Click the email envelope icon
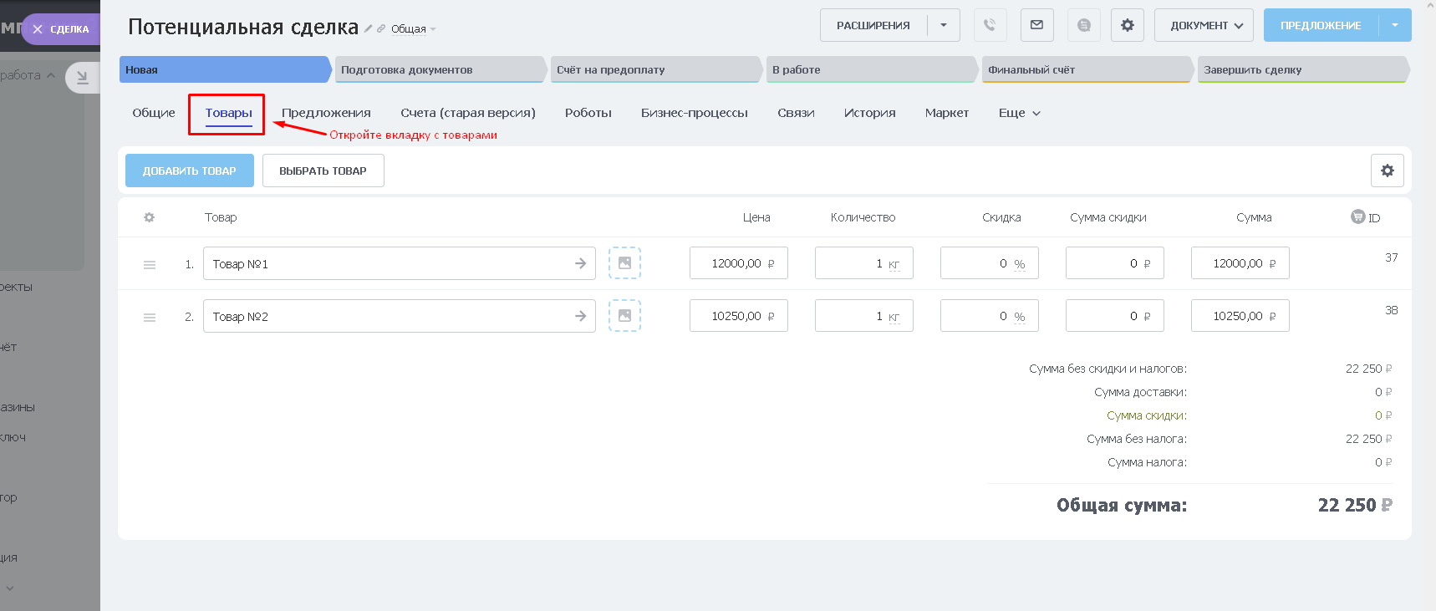 click(1036, 25)
